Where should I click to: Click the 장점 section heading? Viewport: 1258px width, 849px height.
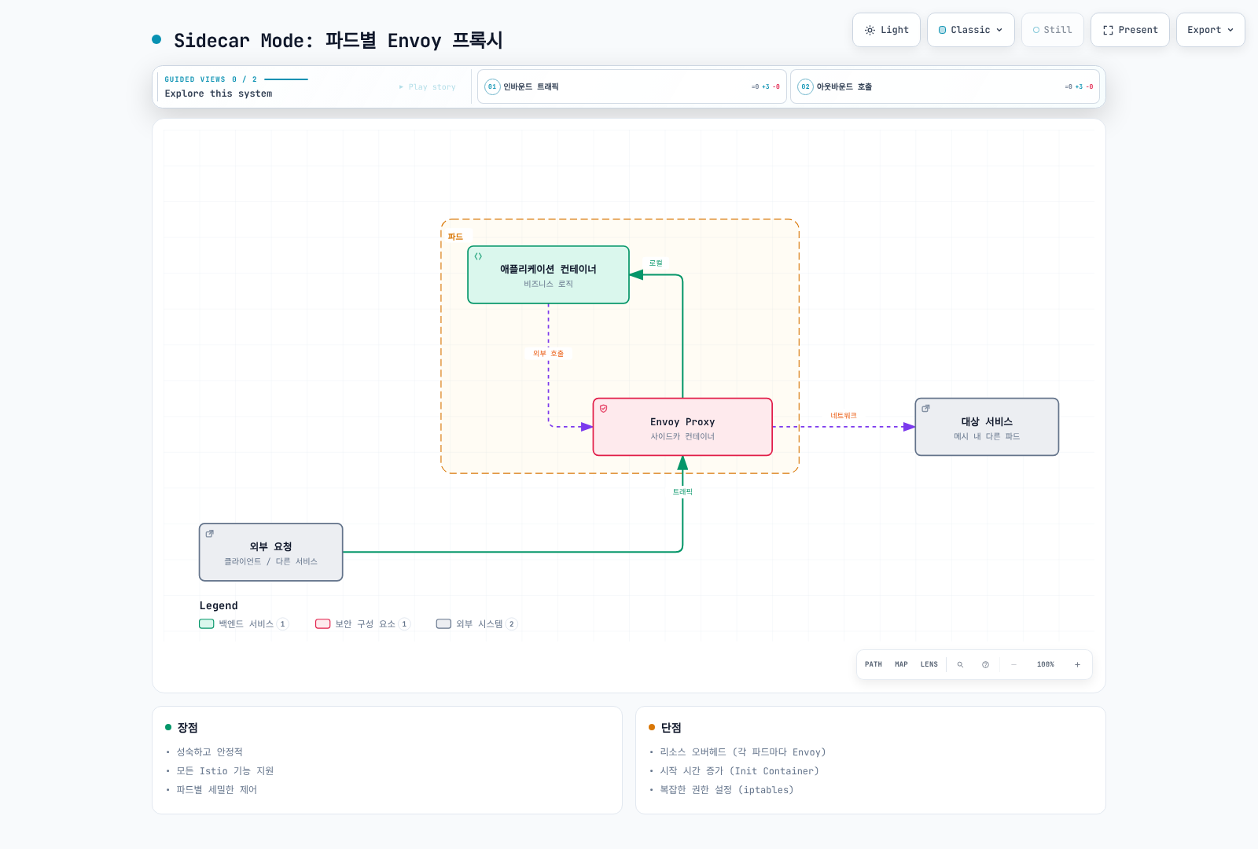click(187, 728)
